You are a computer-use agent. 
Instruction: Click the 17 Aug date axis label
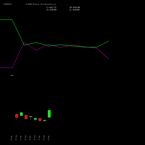(x=39, y=138)
